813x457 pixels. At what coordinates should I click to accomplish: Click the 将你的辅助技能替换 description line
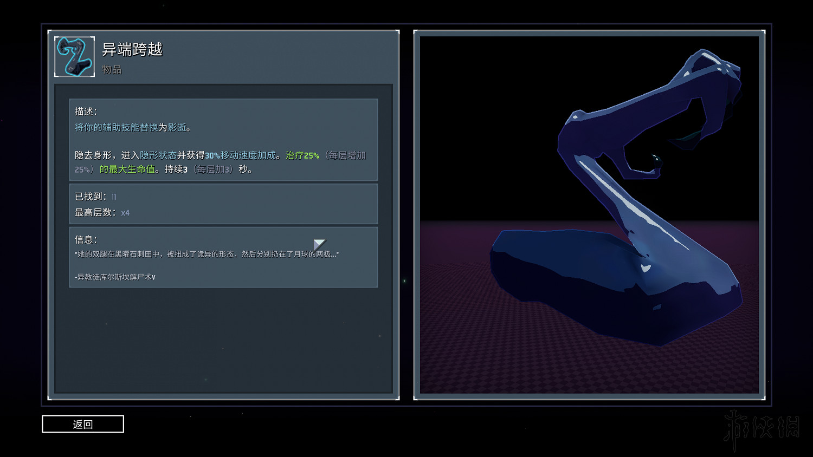pyautogui.click(x=116, y=127)
